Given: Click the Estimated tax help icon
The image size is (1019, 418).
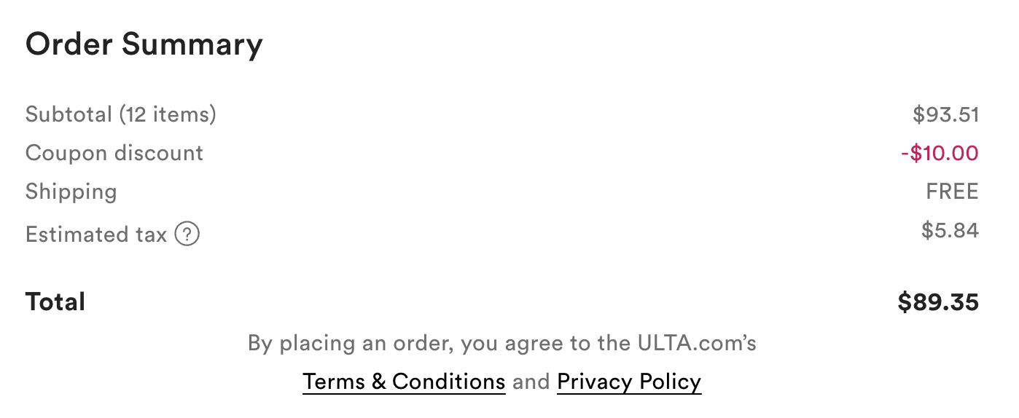Looking at the screenshot, I should [187, 234].
